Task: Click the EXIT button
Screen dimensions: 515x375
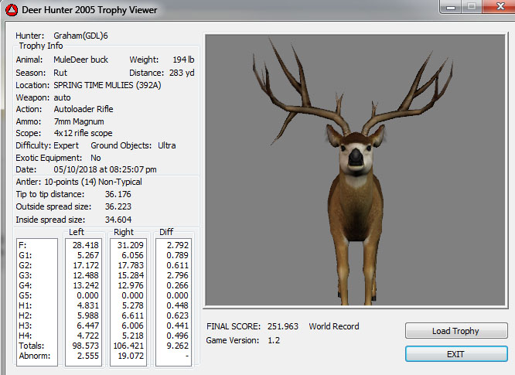Action: point(455,353)
